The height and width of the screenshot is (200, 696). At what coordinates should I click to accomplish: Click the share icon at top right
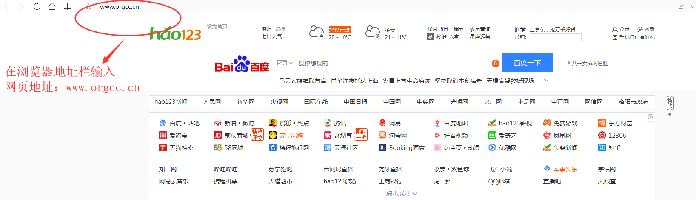[x=681, y=7]
